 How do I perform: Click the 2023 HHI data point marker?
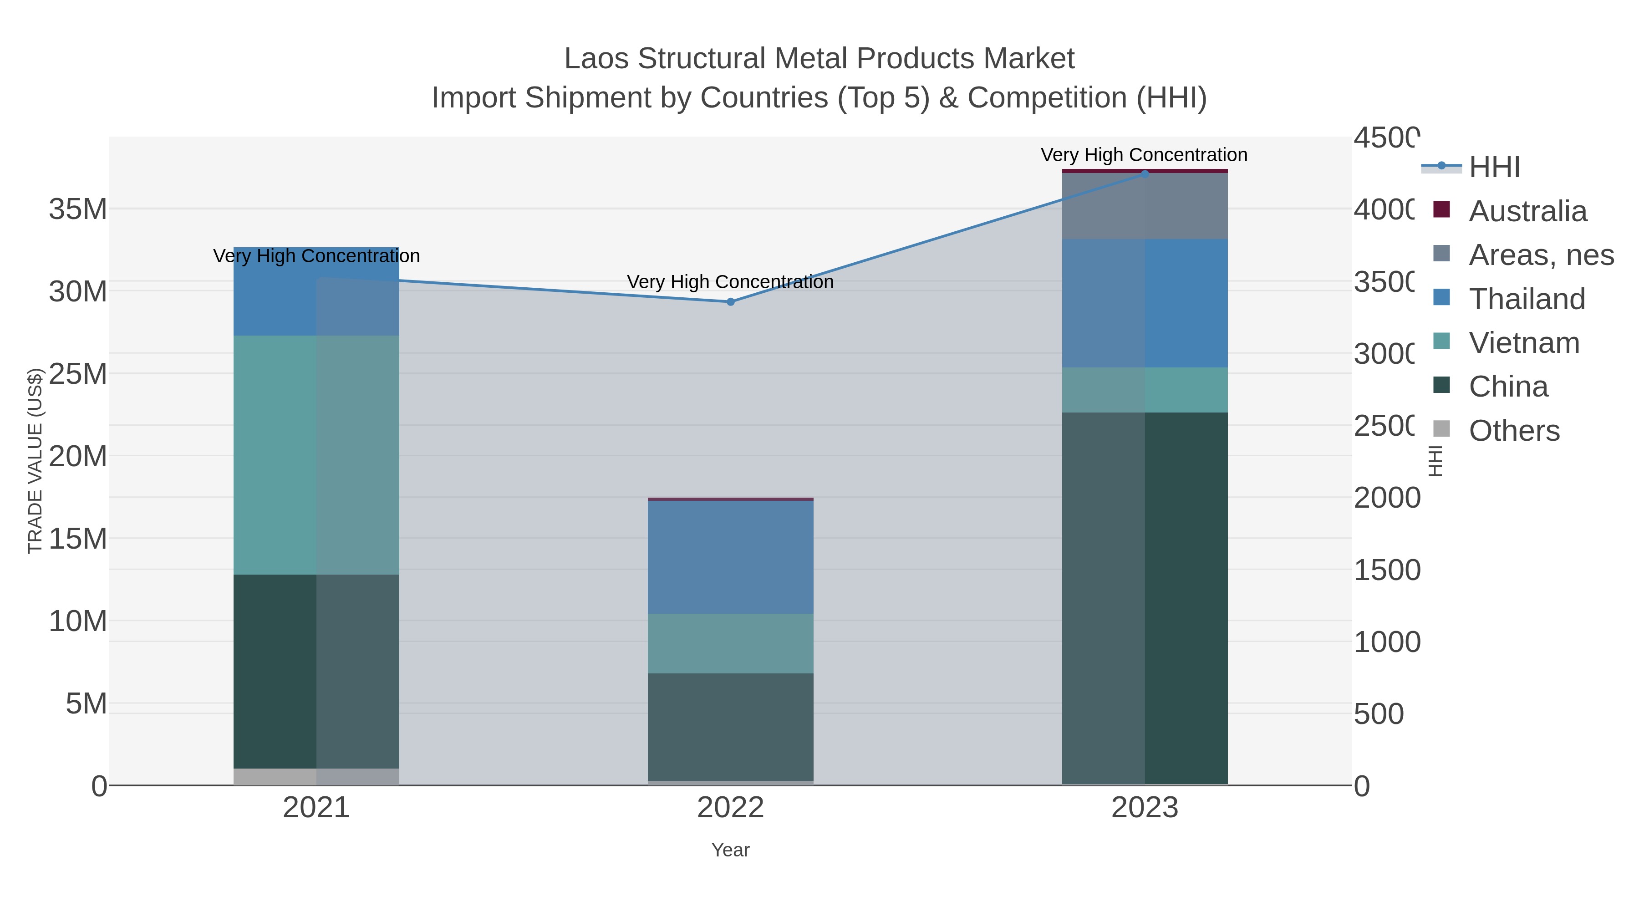point(1145,174)
